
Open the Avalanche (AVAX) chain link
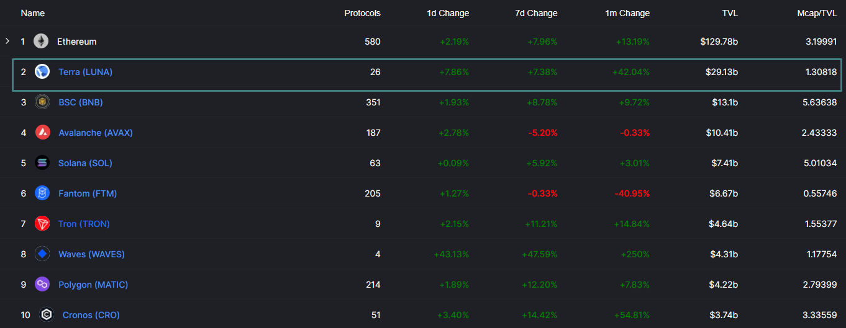coord(96,133)
